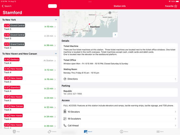Image resolution: width=180 pixels, height=135 pixels.
Task: Open the More tab
Action: pos(160,131)
